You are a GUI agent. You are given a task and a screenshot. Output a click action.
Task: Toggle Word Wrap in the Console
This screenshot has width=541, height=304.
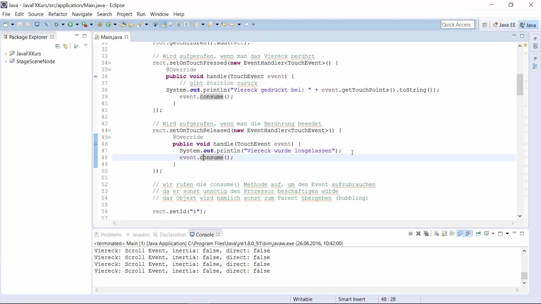click(x=452, y=234)
